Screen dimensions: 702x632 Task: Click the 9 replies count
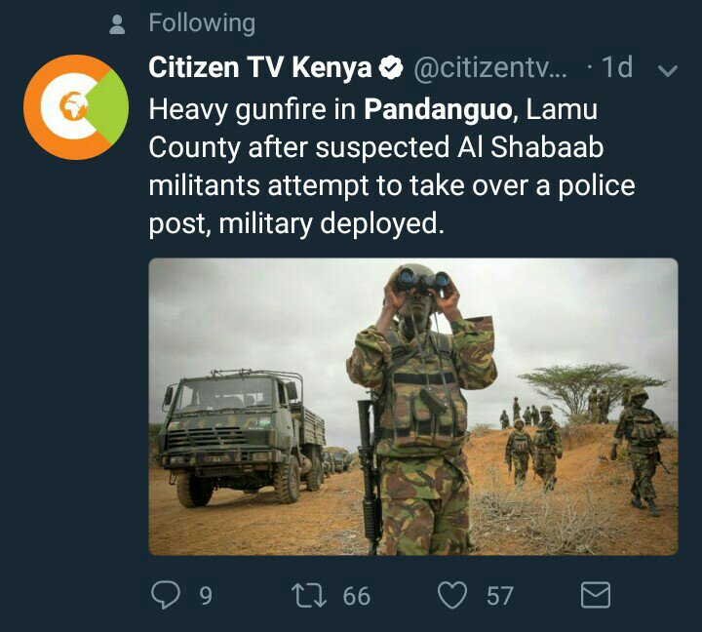206,596
